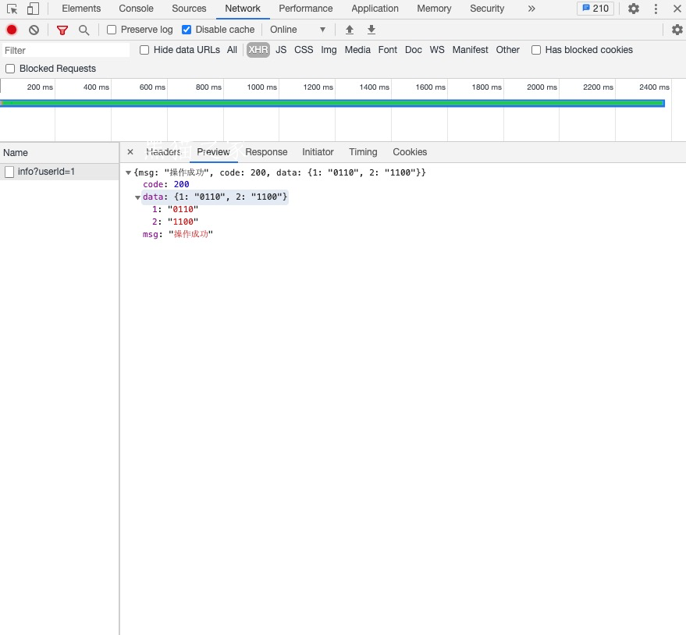Filter requests by Doc
This screenshot has width=686, height=635.
(x=414, y=50)
